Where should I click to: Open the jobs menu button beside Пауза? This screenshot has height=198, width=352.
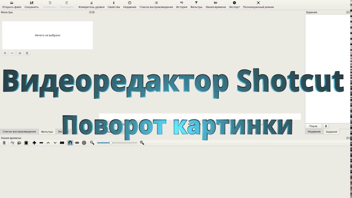click(326, 126)
